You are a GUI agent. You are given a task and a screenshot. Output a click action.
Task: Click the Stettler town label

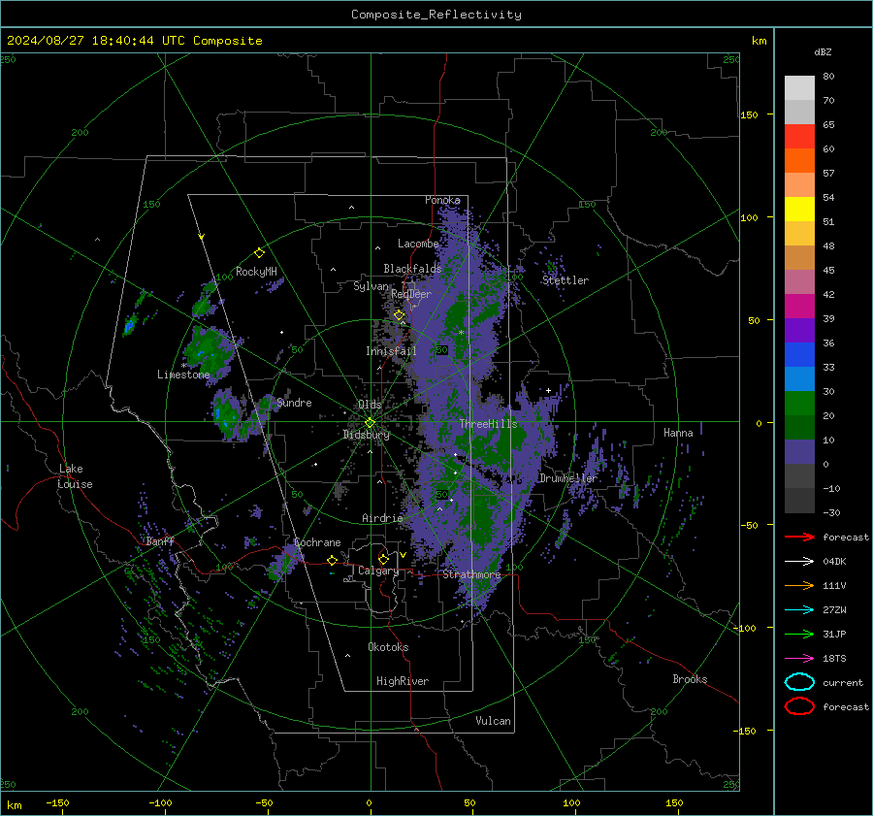(x=566, y=280)
